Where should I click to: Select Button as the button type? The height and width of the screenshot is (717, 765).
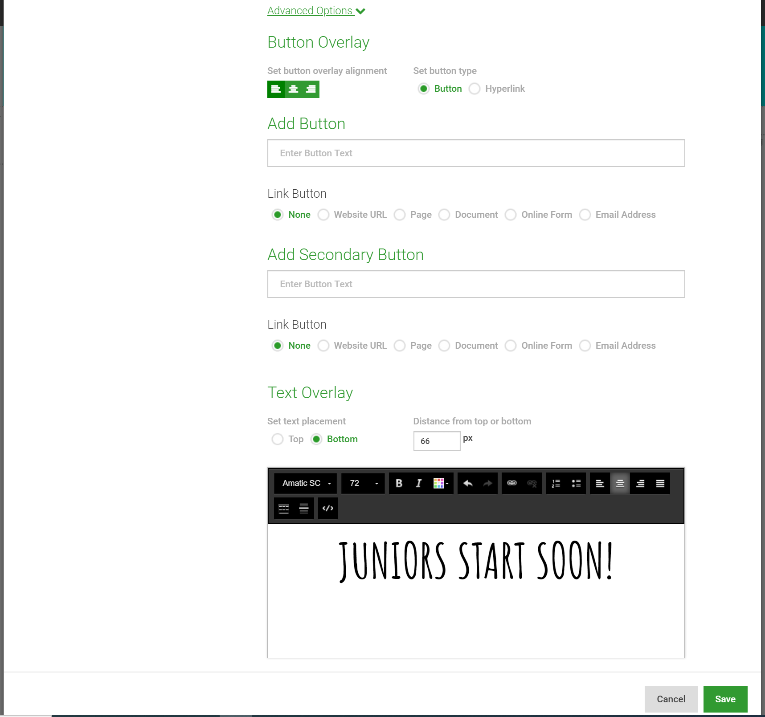[x=424, y=89]
